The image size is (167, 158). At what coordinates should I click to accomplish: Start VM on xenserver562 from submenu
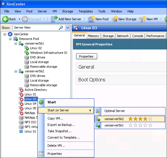coord(130,119)
